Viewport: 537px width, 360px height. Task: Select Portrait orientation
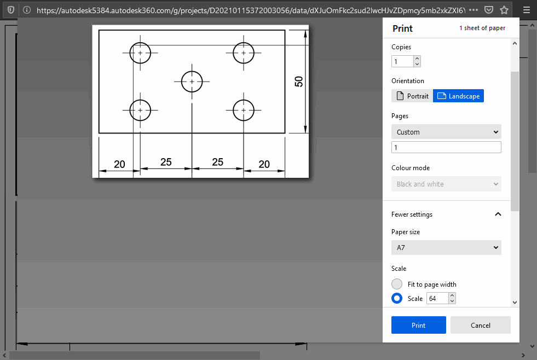pyautogui.click(x=412, y=96)
